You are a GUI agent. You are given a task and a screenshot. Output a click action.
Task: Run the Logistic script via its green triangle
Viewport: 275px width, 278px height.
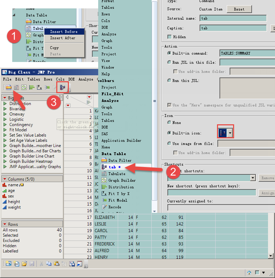point(5,119)
